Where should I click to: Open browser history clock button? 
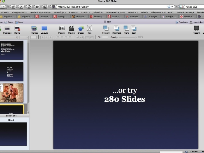coord(29,7)
